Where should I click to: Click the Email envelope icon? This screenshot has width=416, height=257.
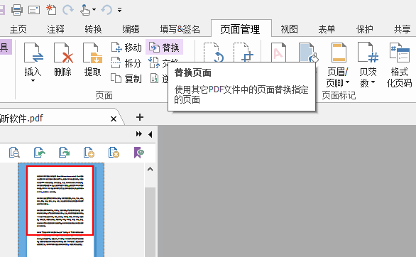click(x=34, y=10)
